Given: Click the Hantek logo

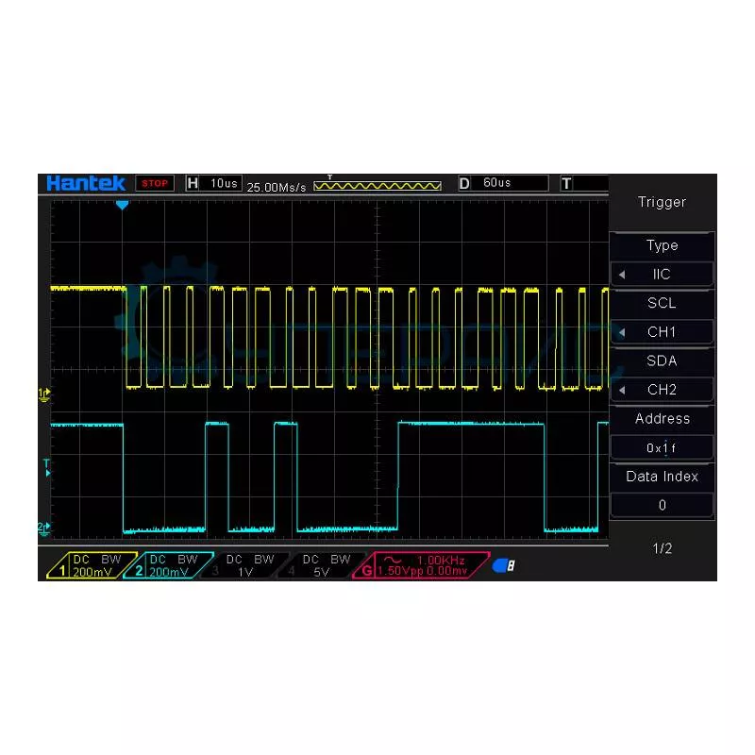Looking at the screenshot, I should click(86, 183).
